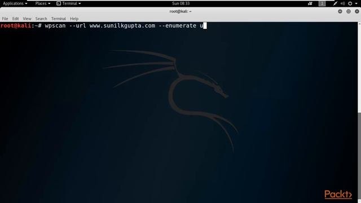Image resolution: width=361 pixels, height=203 pixels.
Task: Open the Terminal menu beside Search
Action: [59, 19]
